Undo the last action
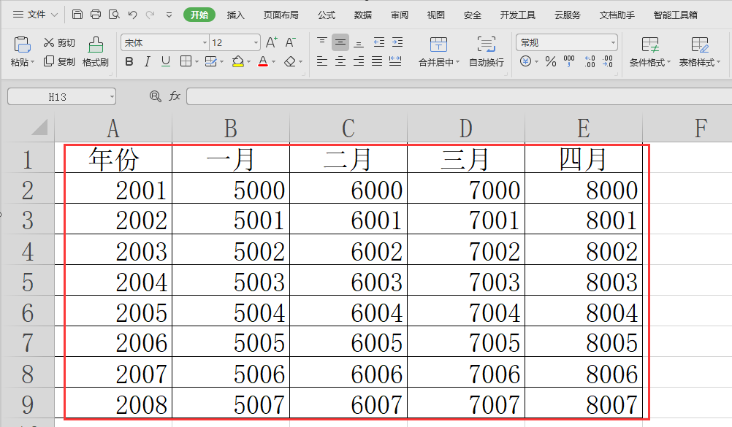This screenshot has width=732, height=427. point(132,15)
